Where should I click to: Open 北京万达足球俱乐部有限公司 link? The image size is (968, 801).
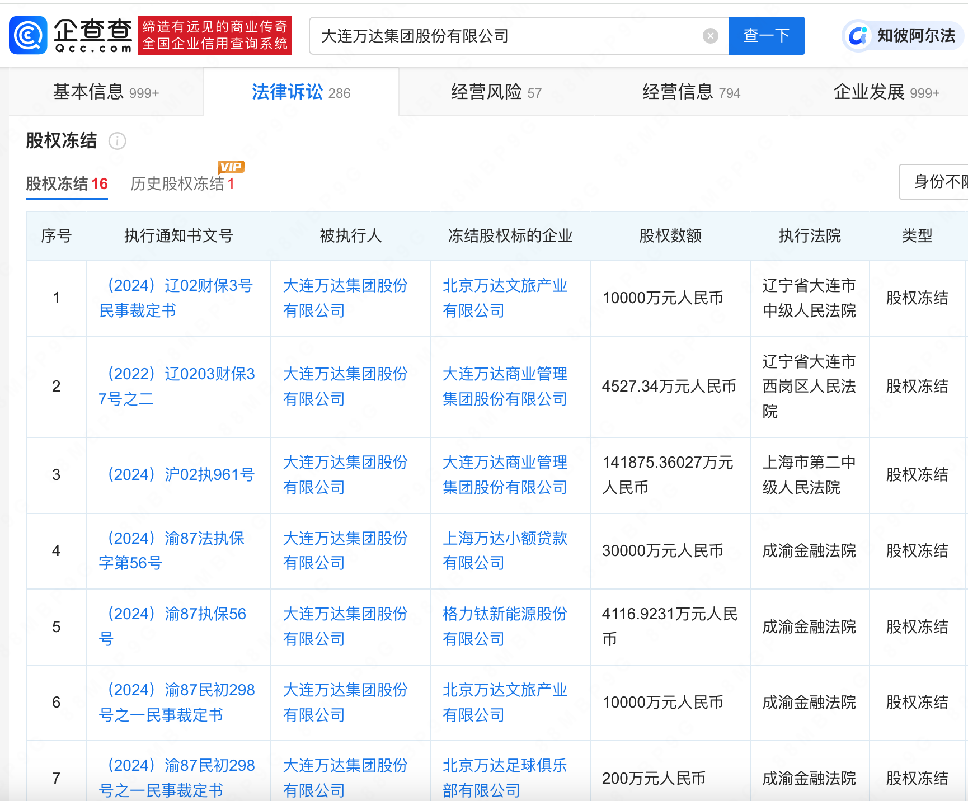(x=505, y=778)
